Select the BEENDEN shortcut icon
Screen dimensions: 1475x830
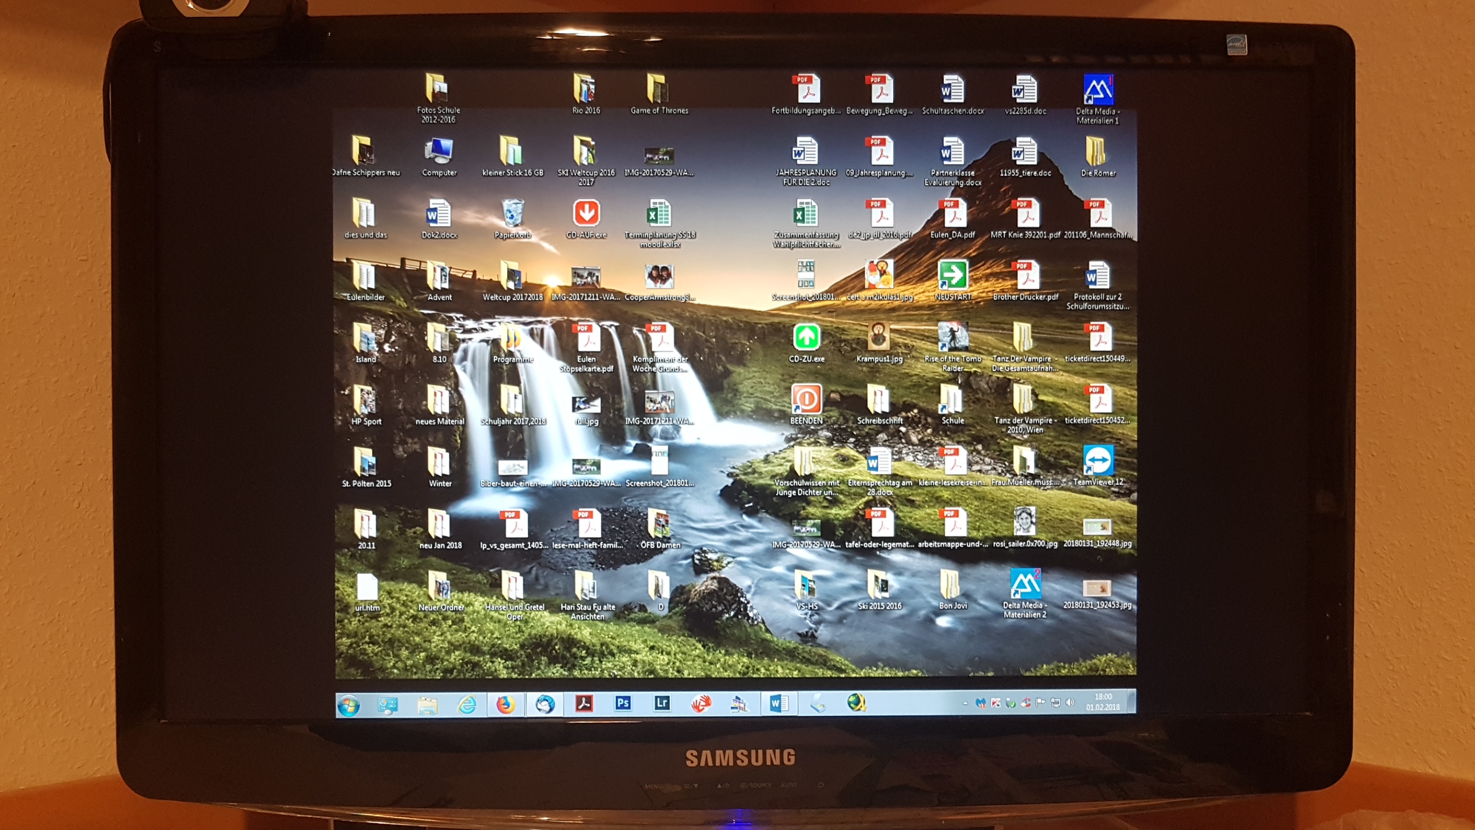[x=806, y=399]
